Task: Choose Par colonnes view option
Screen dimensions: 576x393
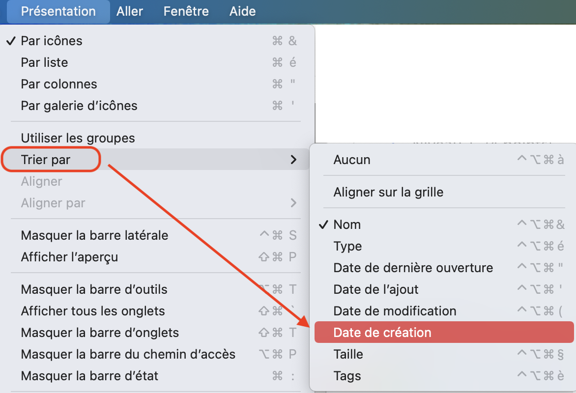Action: pyautogui.click(x=59, y=84)
